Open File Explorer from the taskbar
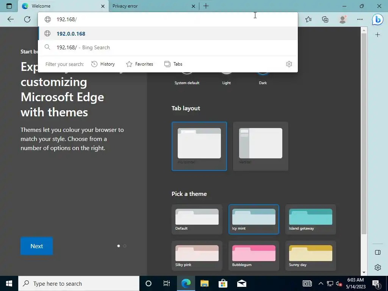 click(204, 283)
